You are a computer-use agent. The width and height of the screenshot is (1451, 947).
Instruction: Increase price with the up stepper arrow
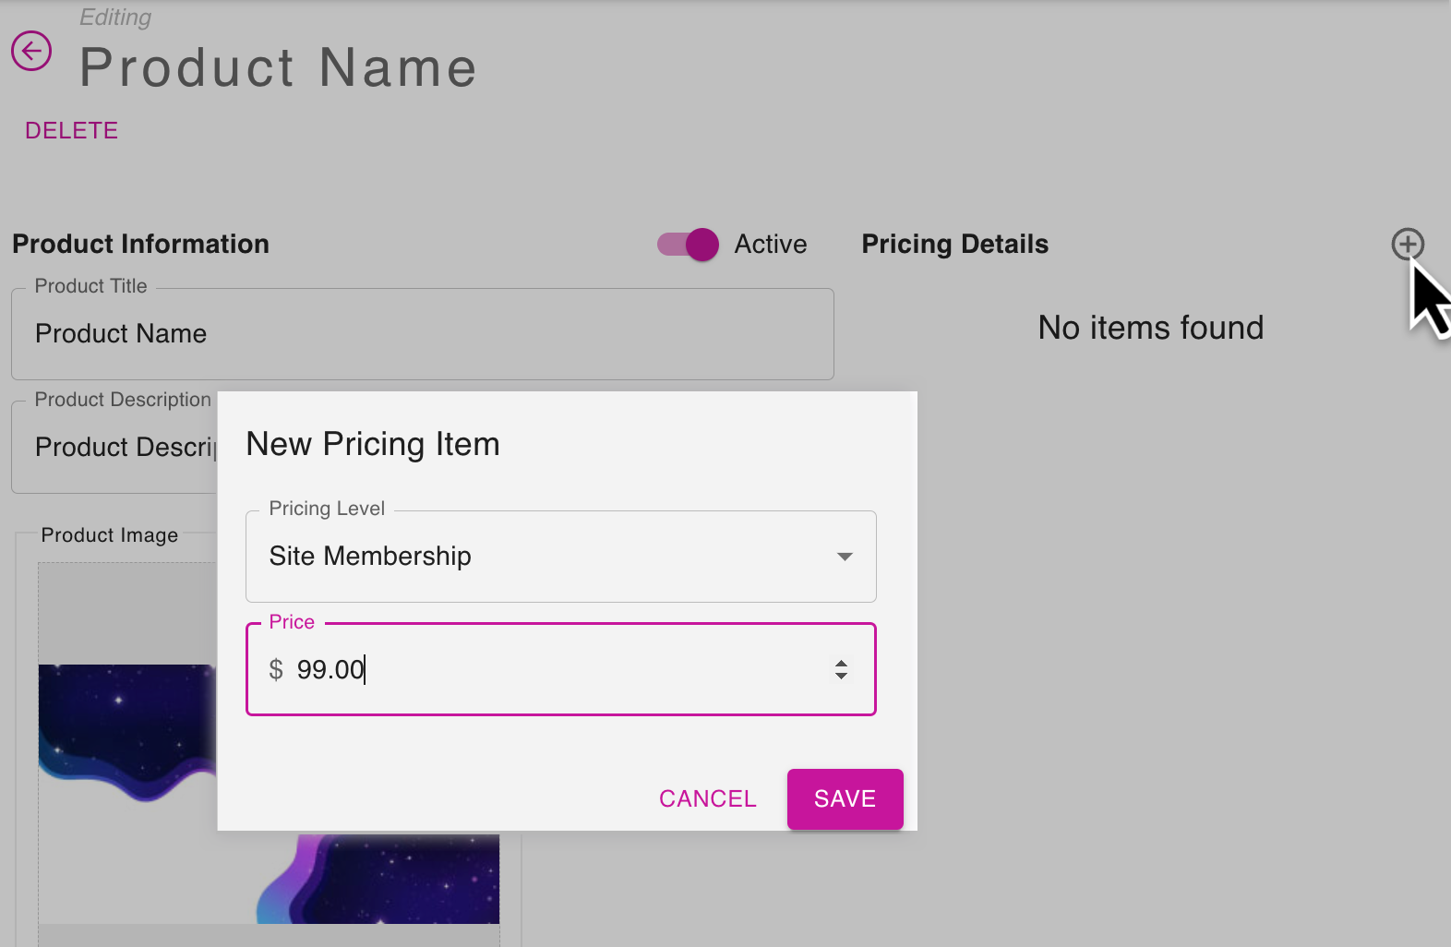coord(841,663)
